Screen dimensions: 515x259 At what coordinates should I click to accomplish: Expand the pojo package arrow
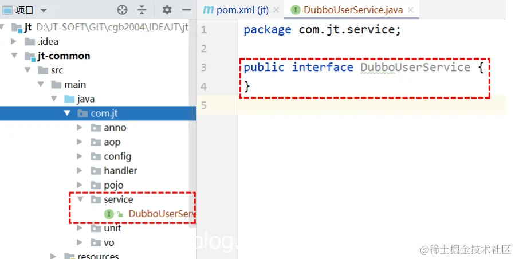[80, 185]
